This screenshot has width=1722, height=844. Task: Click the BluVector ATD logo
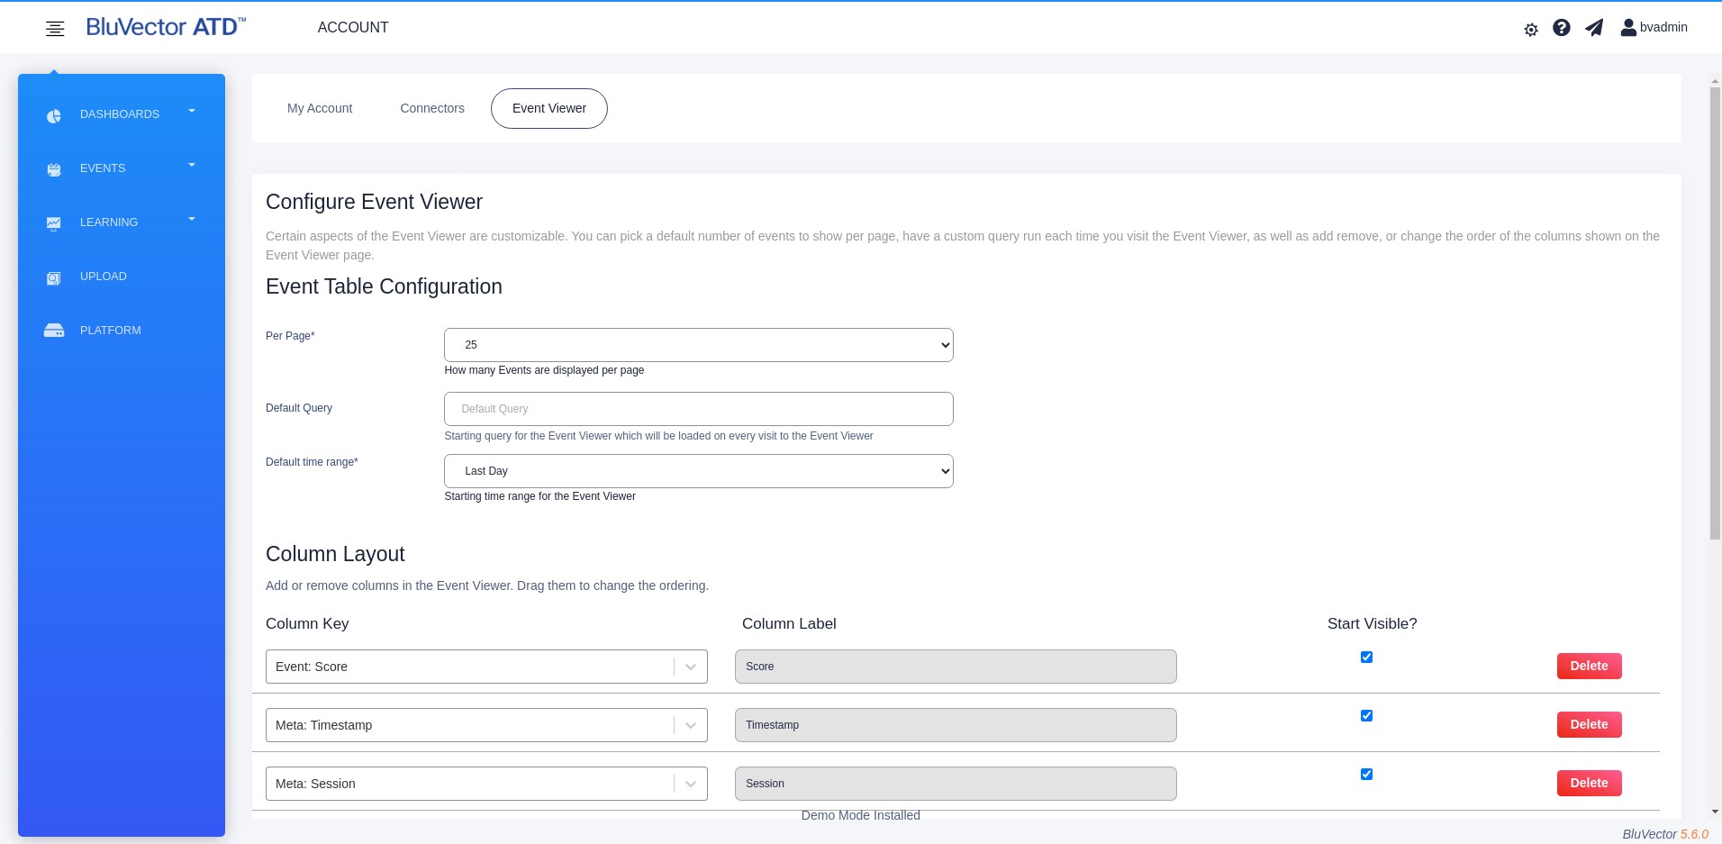pos(166,27)
